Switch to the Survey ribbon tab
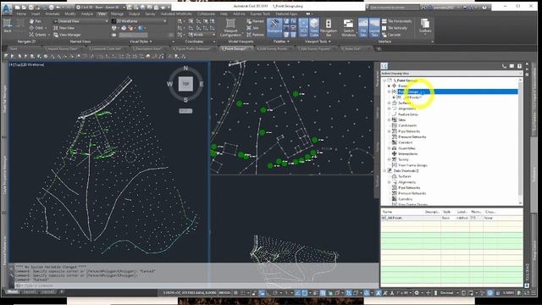This screenshot has height=305, width=542. [x=150, y=14]
